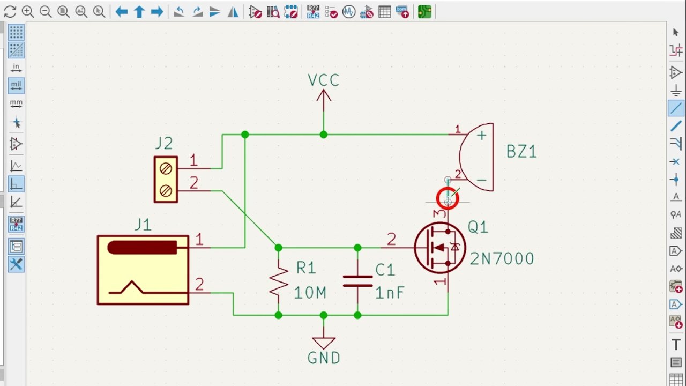Switch units to inches
686x386 pixels.
click(16, 68)
